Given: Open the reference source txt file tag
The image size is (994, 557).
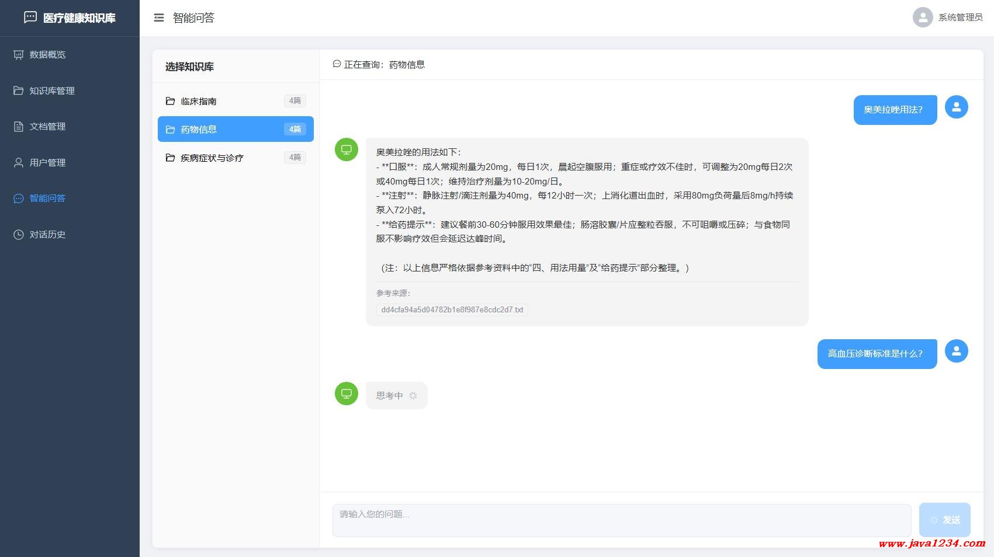Looking at the screenshot, I should [x=452, y=310].
